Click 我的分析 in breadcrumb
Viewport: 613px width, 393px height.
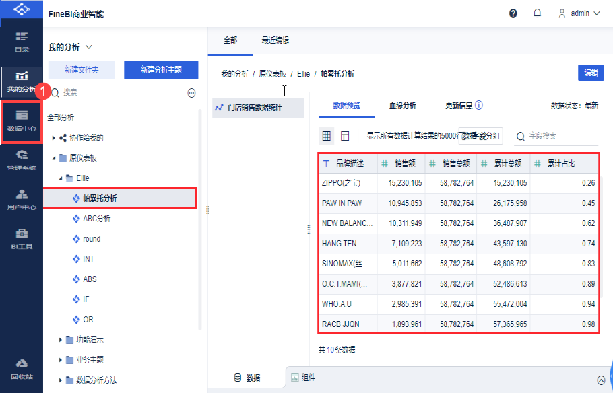234,74
